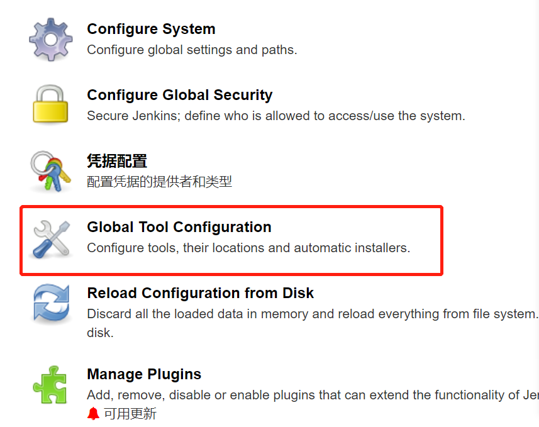This screenshot has height=427, width=539.
Task: Click the green puzzle piece icon
Action: pos(50,385)
